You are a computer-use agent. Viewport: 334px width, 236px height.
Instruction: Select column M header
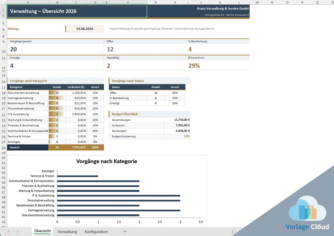257,2
